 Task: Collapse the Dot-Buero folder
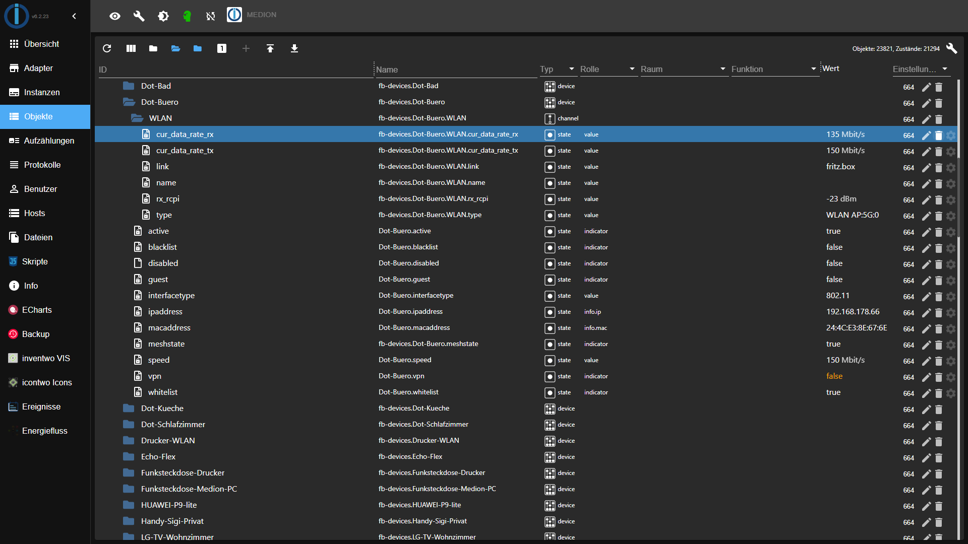point(129,102)
